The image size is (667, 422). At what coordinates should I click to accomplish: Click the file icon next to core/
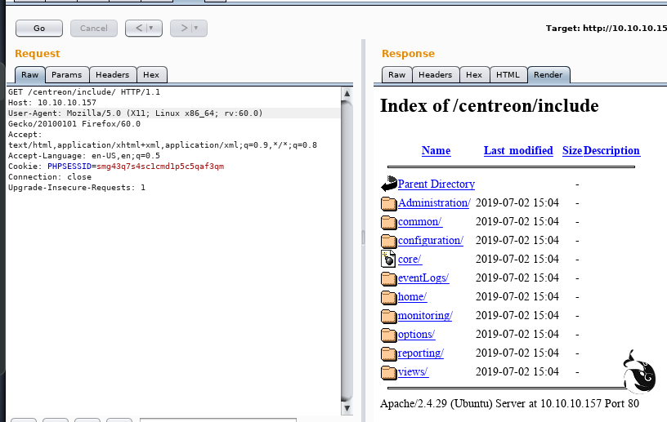click(x=388, y=260)
